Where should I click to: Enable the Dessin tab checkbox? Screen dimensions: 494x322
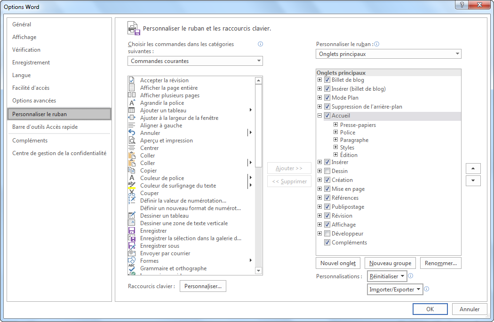click(327, 171)
